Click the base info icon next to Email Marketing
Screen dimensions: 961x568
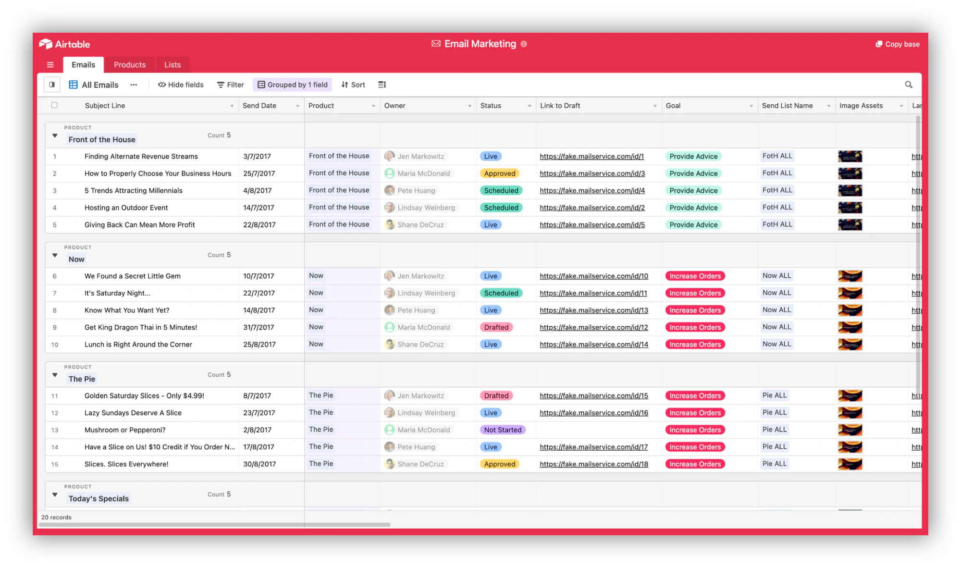(524, 44)
